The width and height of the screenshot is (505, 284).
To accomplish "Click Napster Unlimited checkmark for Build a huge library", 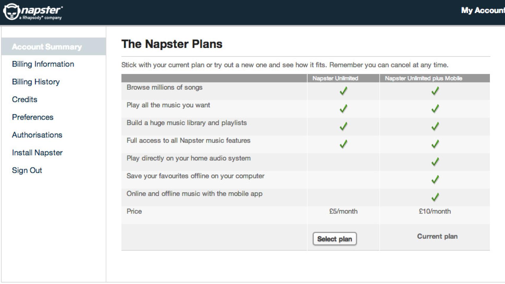I will coord(343,126).
